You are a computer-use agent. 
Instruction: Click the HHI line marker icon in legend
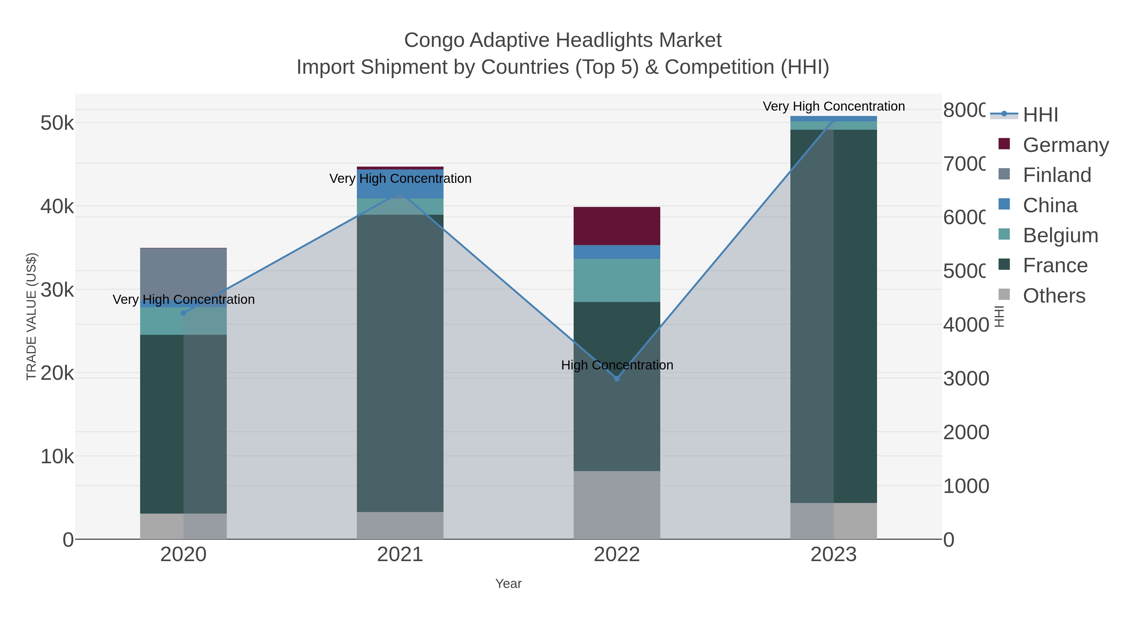pyautogui.click(x=1004, y=114)
